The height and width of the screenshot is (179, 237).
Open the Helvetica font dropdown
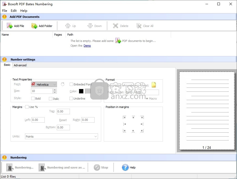[54, 84]
